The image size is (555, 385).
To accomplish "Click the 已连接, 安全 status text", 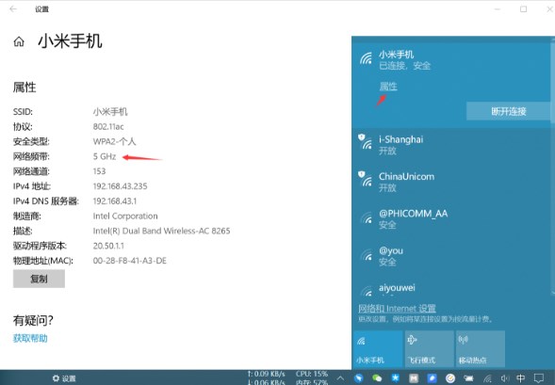I will 404,66.
